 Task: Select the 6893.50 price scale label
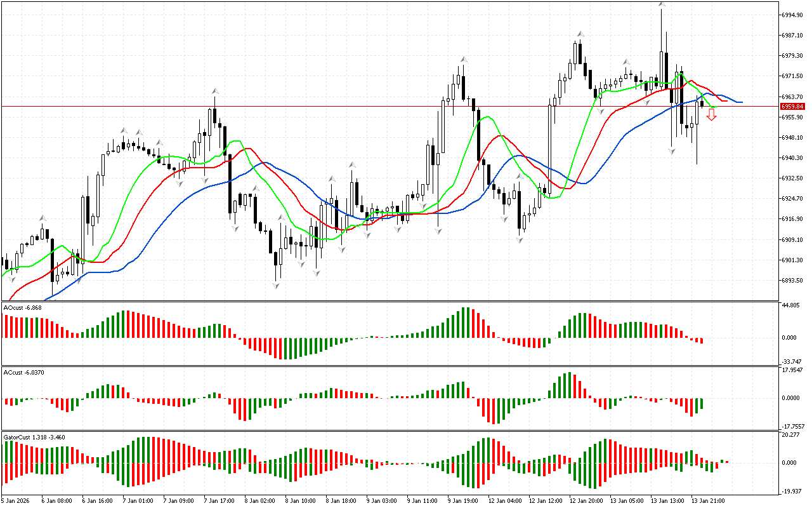pyautogui.click(x=793, y=281)
